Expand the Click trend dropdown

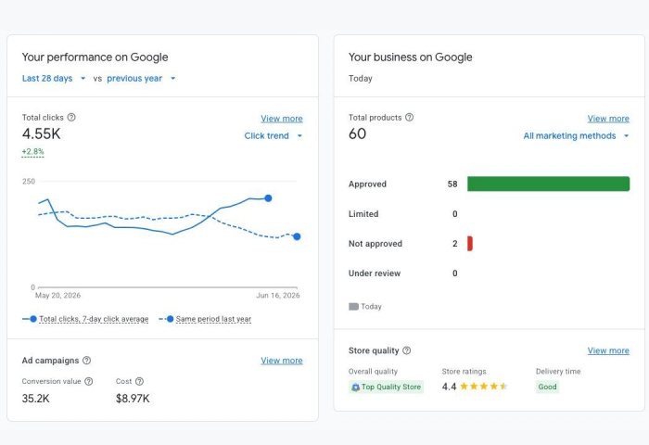click(x=274, y=135)
